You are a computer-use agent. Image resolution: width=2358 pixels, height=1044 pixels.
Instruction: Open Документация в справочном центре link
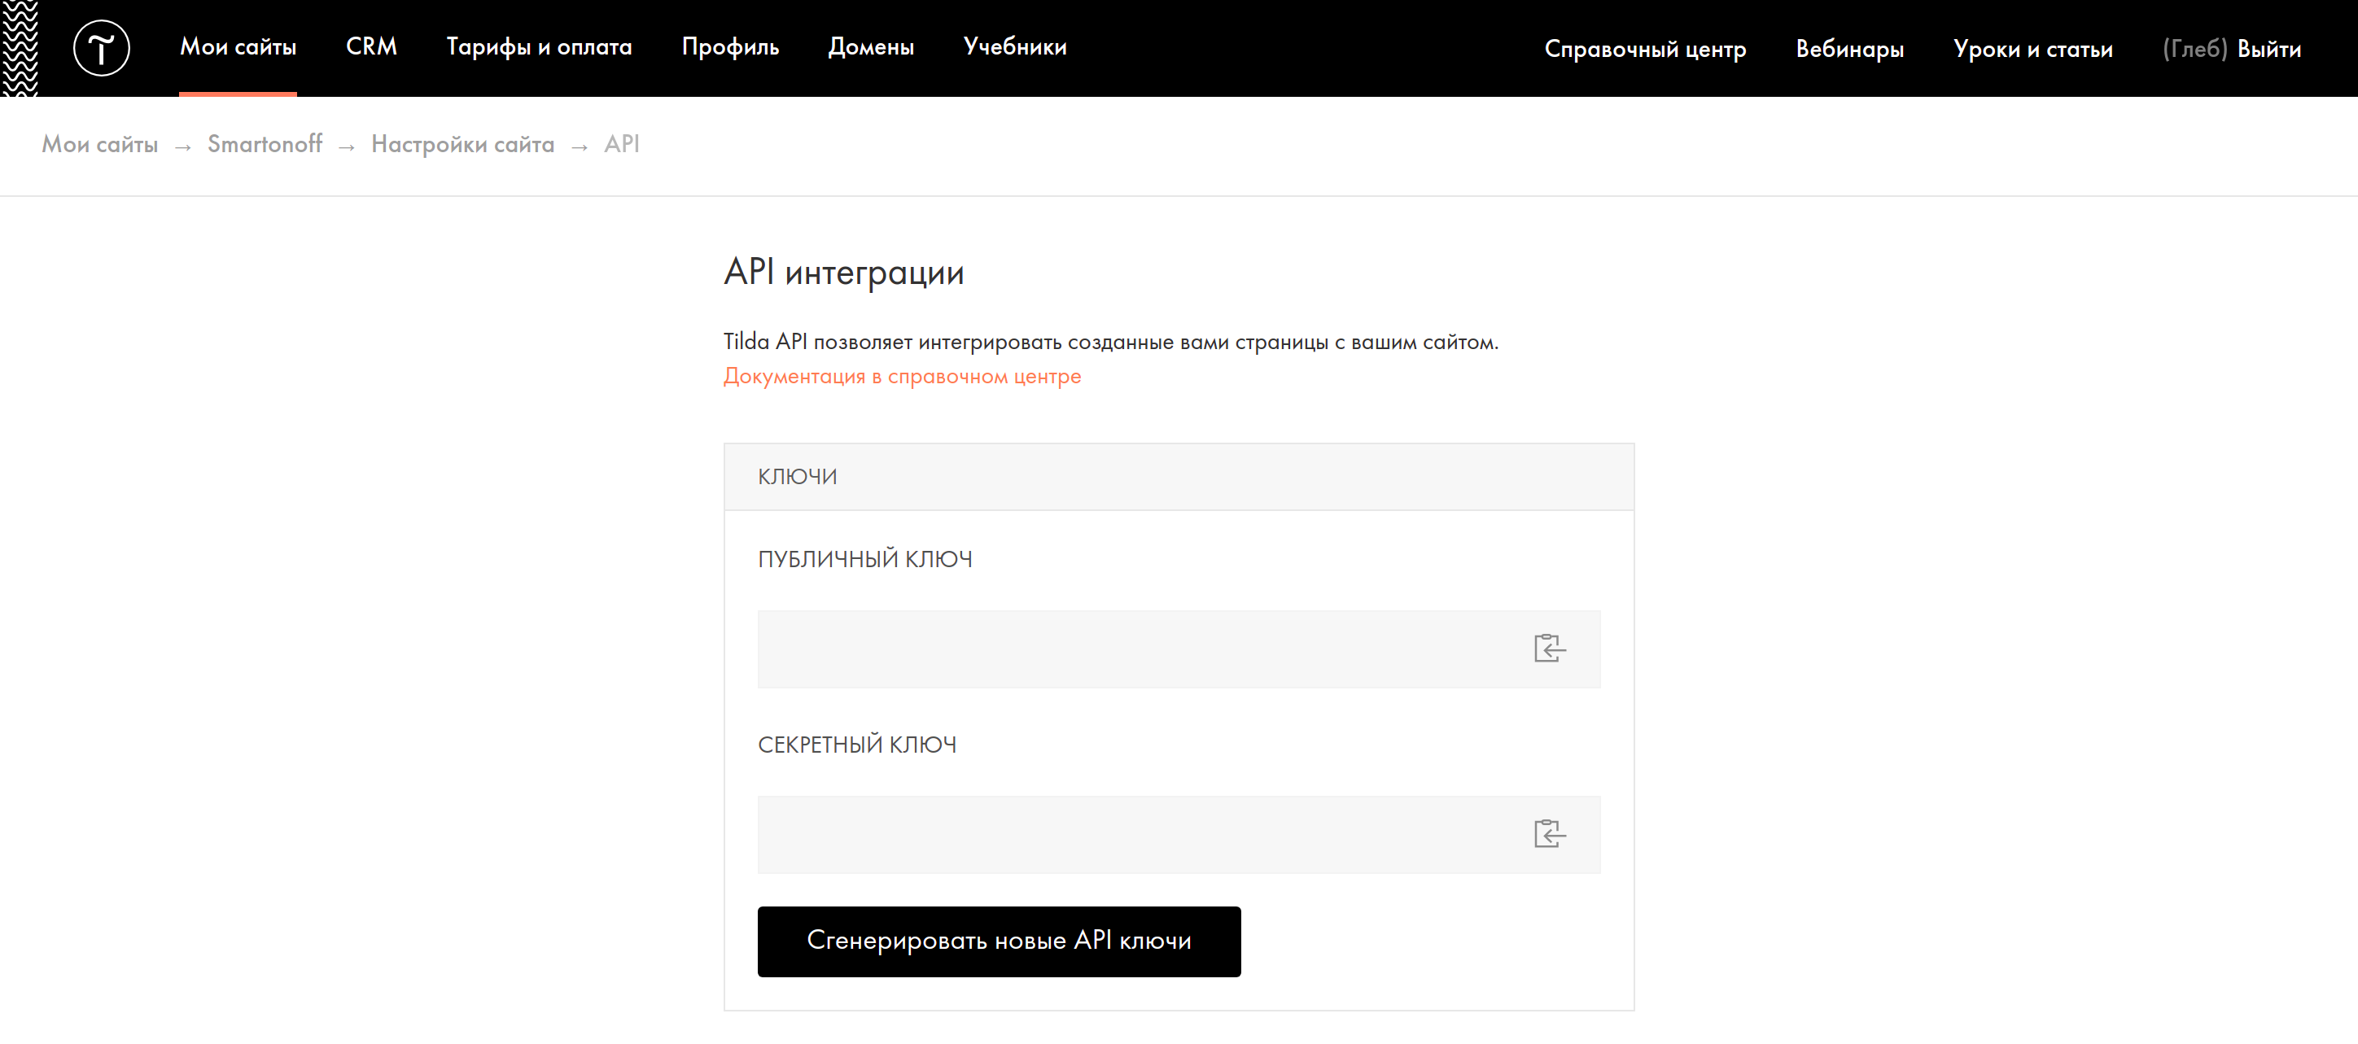[902, 376]
